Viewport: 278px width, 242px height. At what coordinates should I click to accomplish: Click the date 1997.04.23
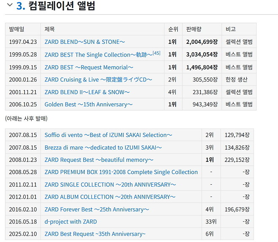pyautogui.click(x=23, y=42)
